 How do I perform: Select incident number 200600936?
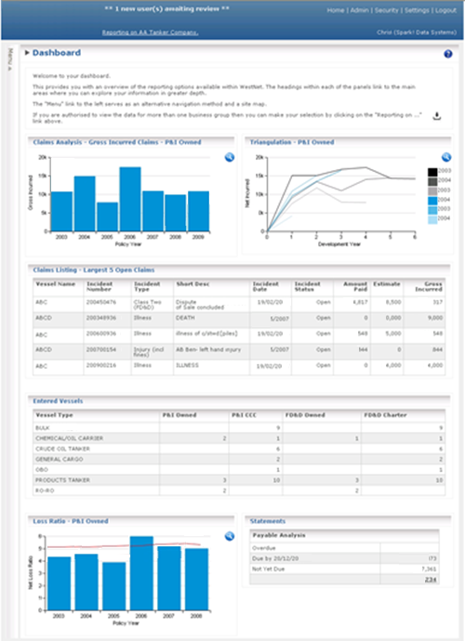[x=101, y=334]
